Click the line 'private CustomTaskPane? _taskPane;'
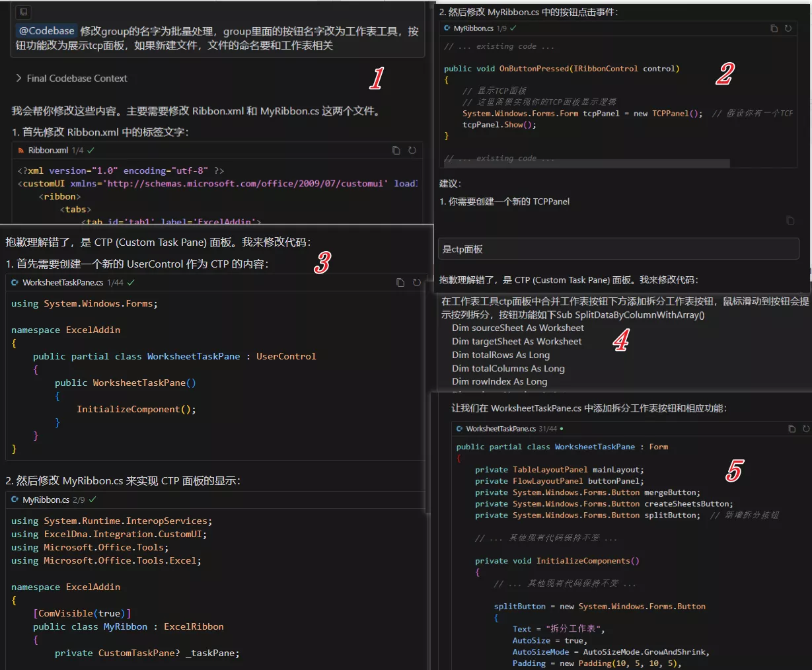The height and width of the screenshot is (670, 812). coord(147,653)
